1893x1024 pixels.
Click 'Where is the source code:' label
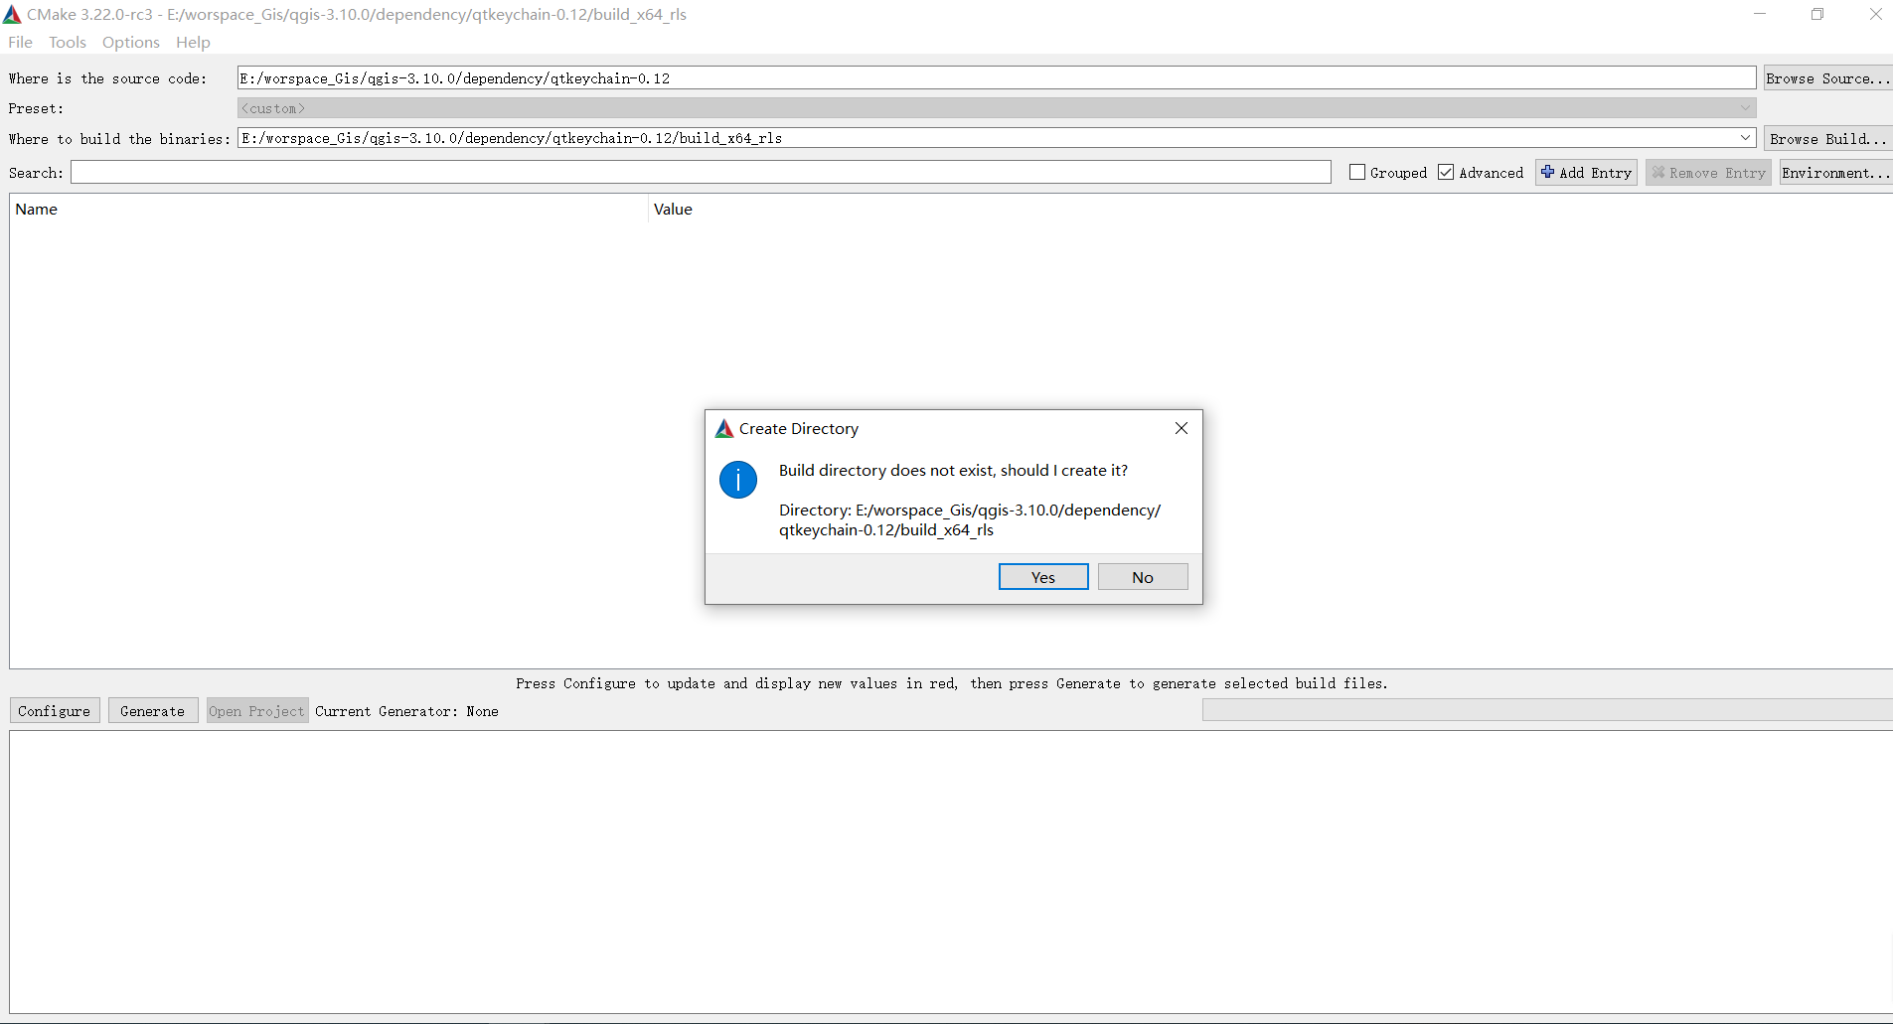pos(107,78)
